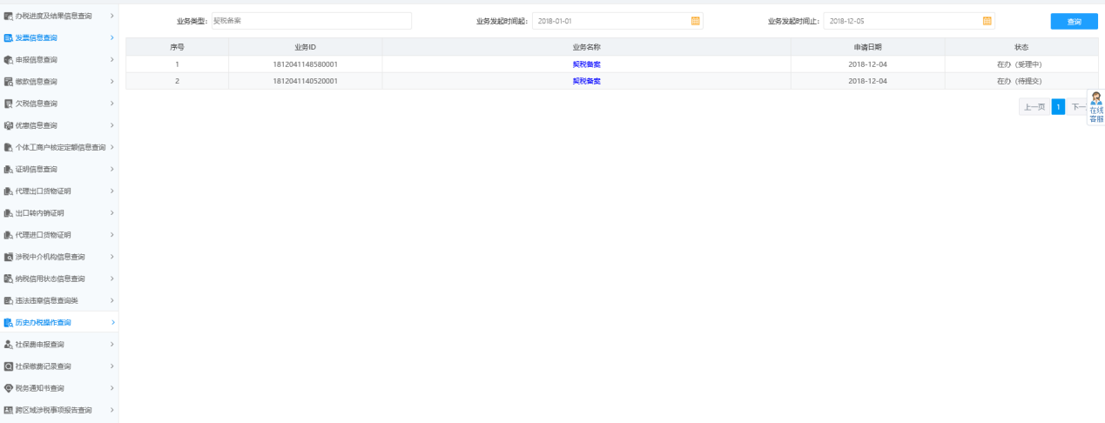Image resolution: width=1105 pixels, height=423 pixels.
Task: Click the 业务名称 column header
Action: pos(586,46)
